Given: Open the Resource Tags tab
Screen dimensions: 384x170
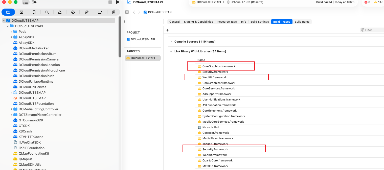Looking at the screenshot, I should tap(227, 22).
